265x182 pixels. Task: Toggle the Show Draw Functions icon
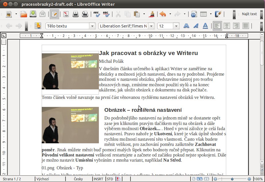click(x=218, y=14)
